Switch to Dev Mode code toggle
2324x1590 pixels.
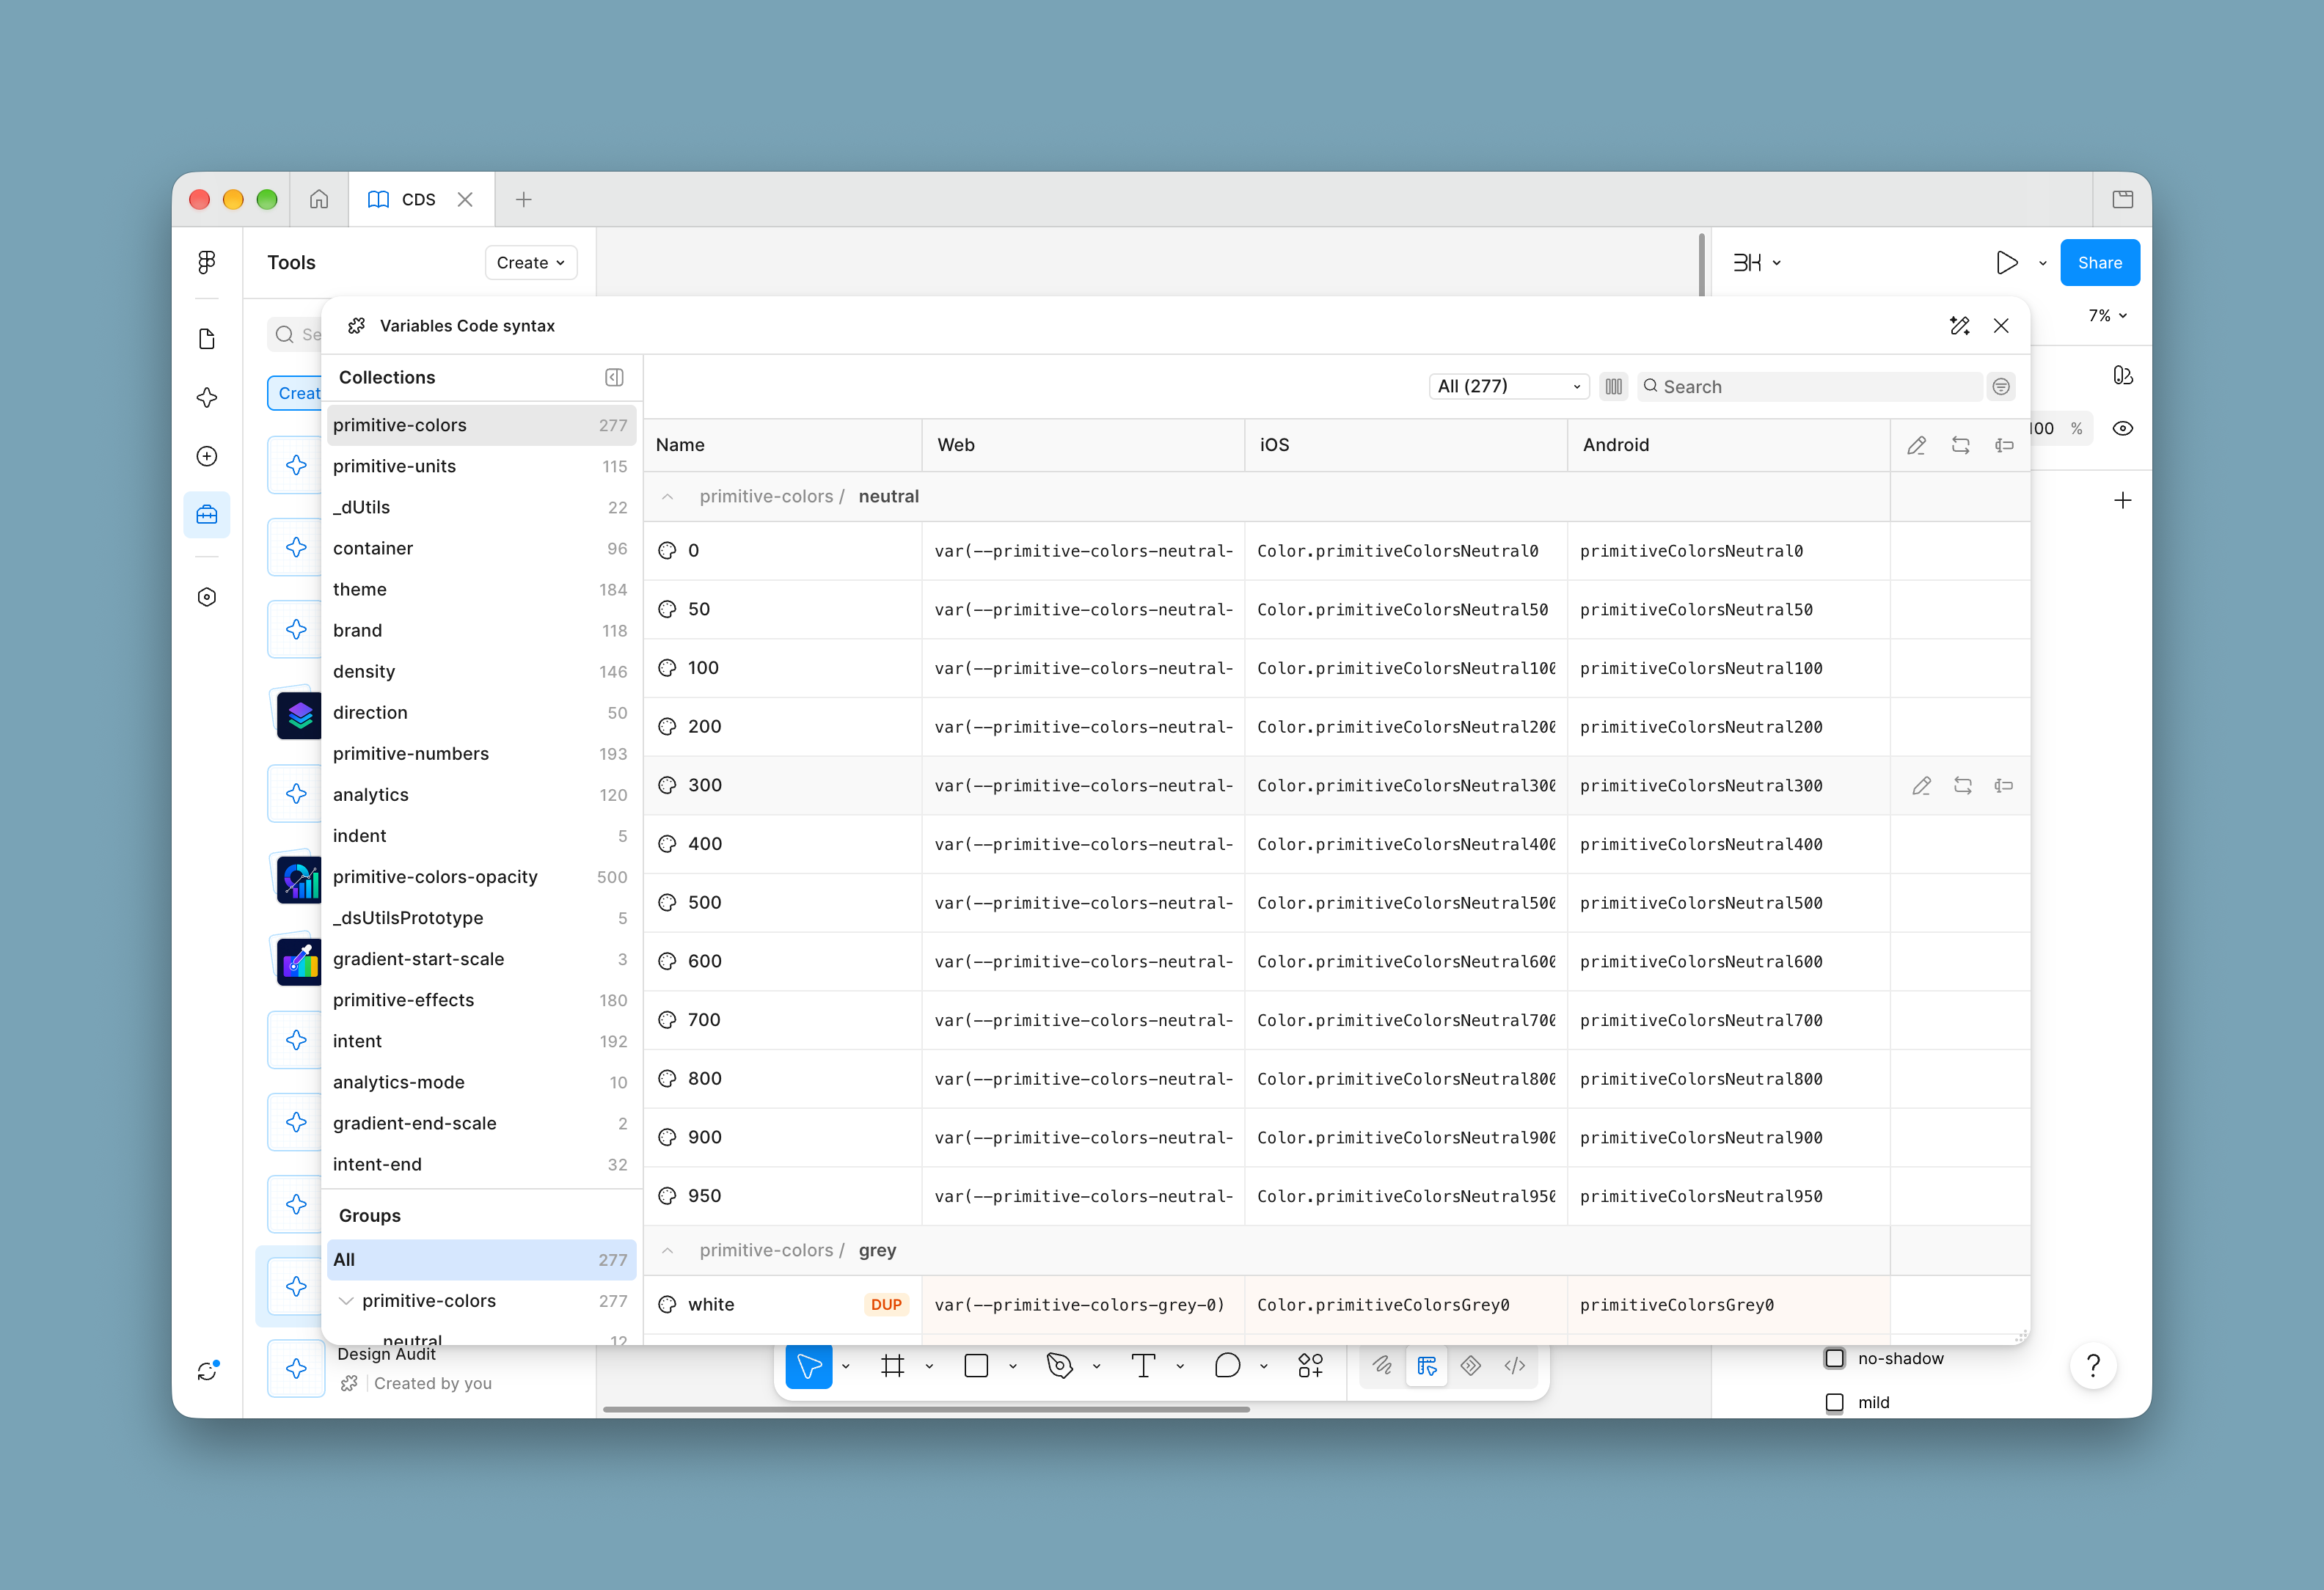click(x=1514, y=1365)
